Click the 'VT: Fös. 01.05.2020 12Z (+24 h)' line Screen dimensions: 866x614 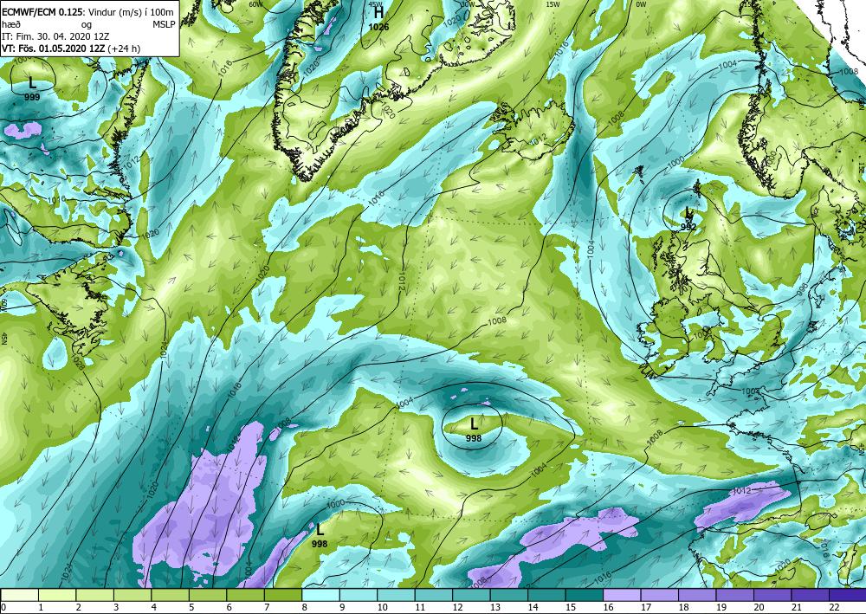(x=71, y=48)
